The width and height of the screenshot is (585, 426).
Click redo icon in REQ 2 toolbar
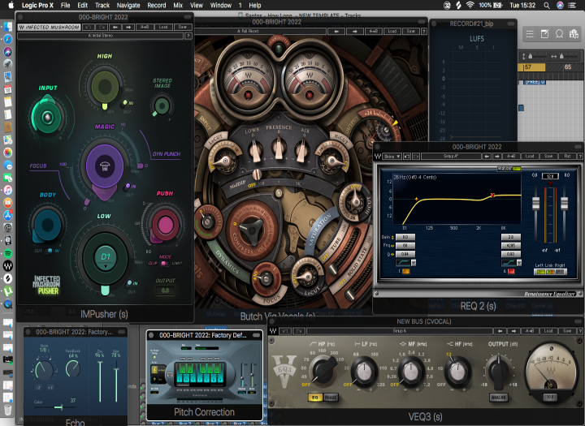tap(416, 156)
